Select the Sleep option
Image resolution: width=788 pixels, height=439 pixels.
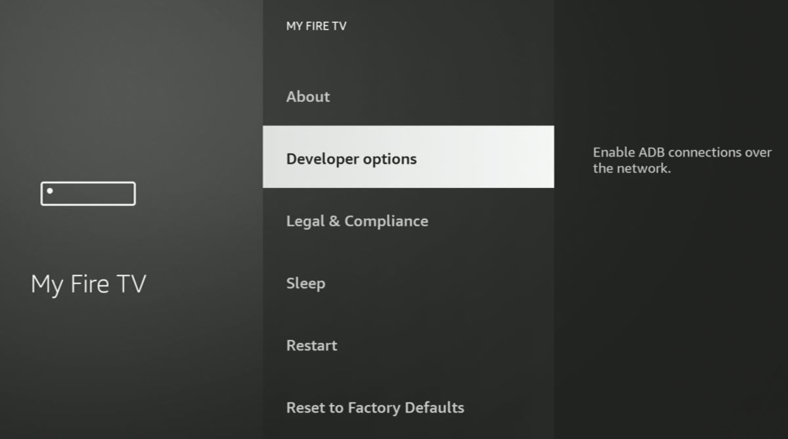click(408, 283)
